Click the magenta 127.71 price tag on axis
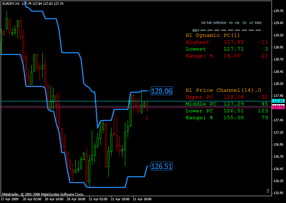Image resolution: width=286 pixels, height=203 pixels. click(x=278, y=108)
